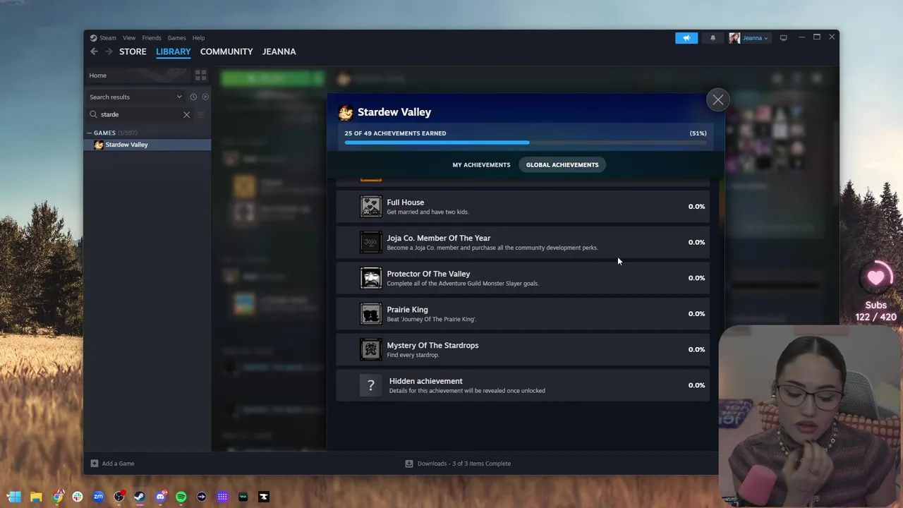Select Stardew Valley in the library list
Viewport: 903px width, 508px height.
pos(147,145)
